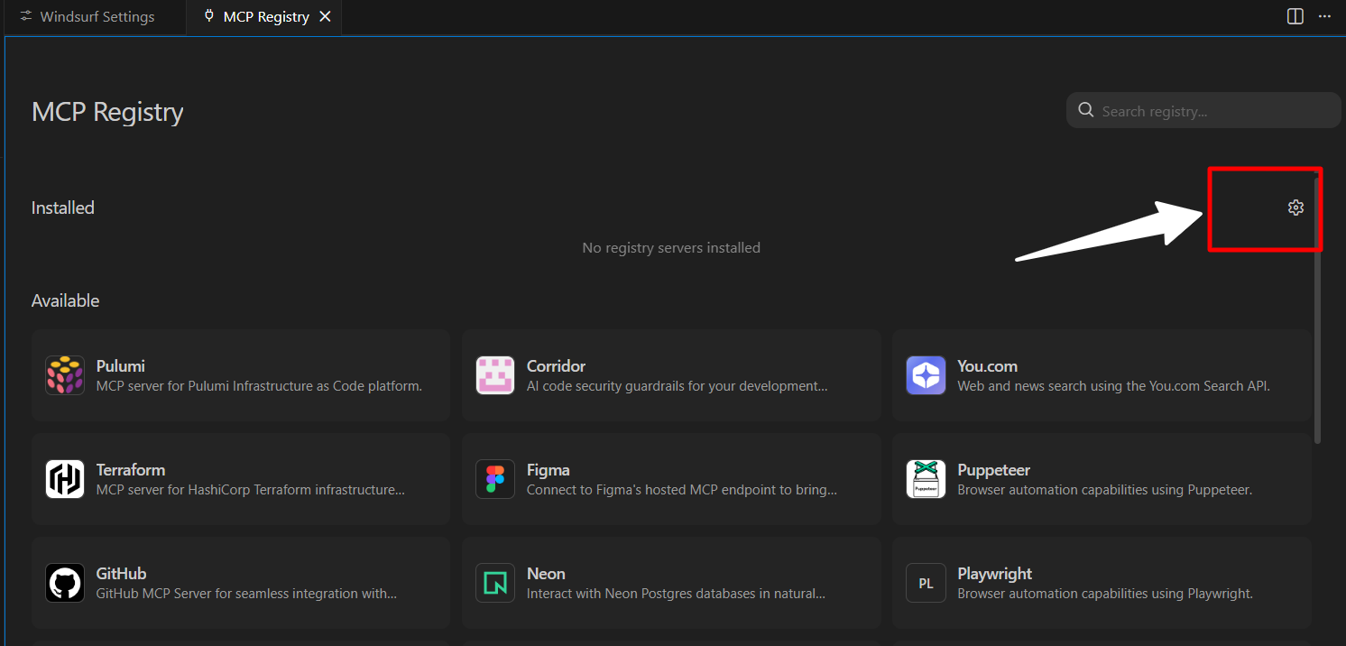The image size is (1346, 646).
Task: Toggle the split editor layout icon
Action: point(1295,16)
